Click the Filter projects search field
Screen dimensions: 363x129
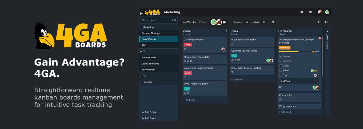[x=156, y=20]
